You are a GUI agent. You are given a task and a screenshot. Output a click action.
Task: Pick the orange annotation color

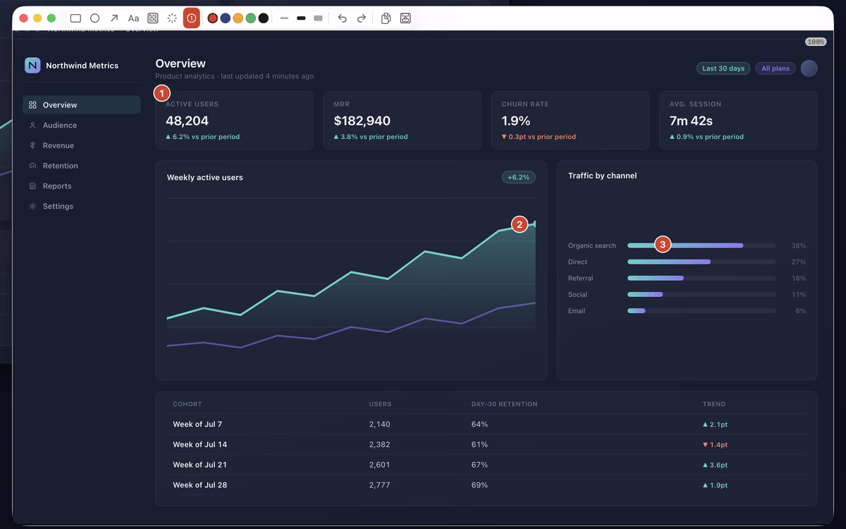point(238,18)
